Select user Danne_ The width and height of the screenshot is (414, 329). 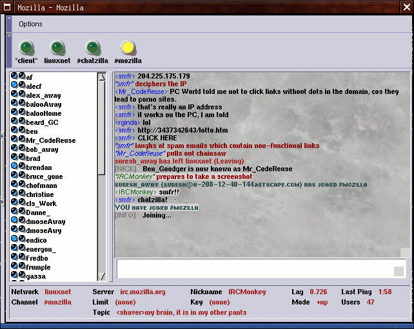pos(38,212)
